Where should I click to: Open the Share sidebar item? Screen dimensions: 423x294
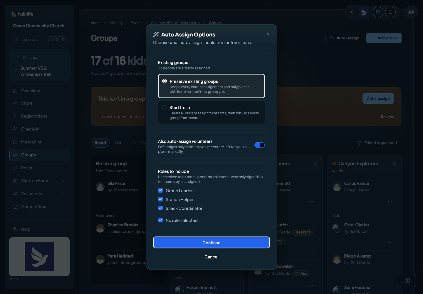click(x=39, y=103)
